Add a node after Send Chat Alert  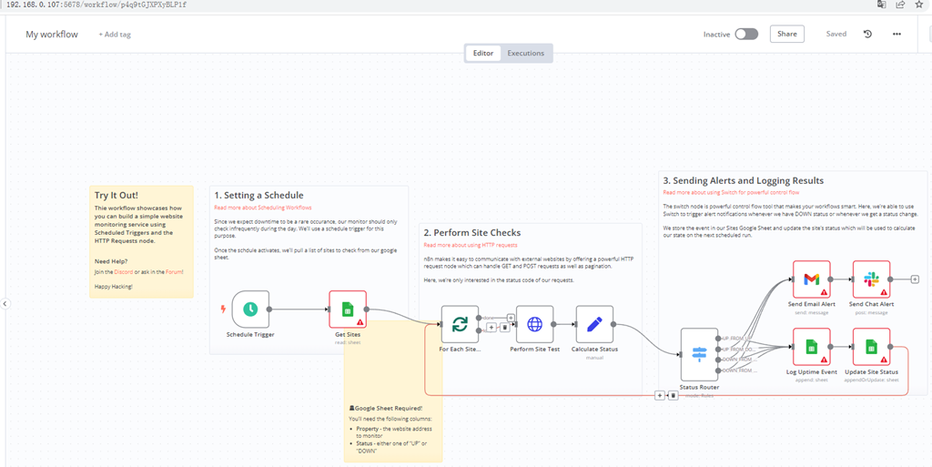coord(914,279)
